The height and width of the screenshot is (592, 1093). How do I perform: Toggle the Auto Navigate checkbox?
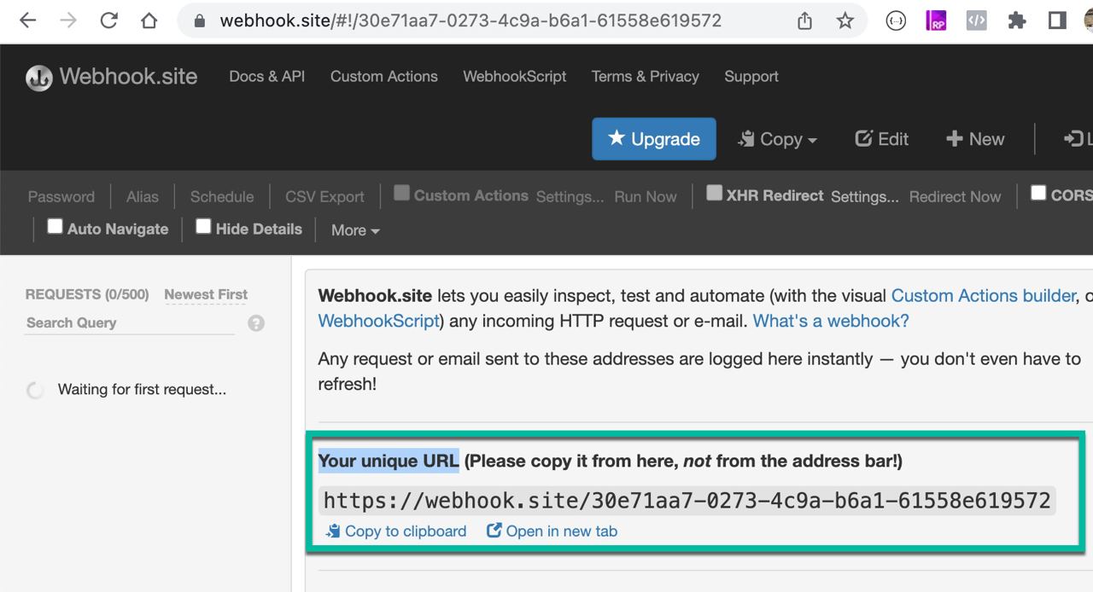pyautogui.click(x=55, y=227)
